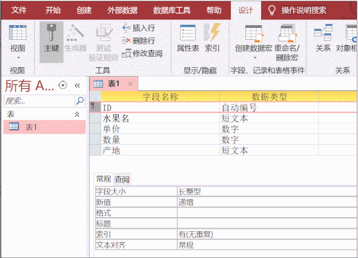The width and height of the screenshot is (358, 258).
Task: Click the 索引 indexes icon
Action: [x=212, y=38]
